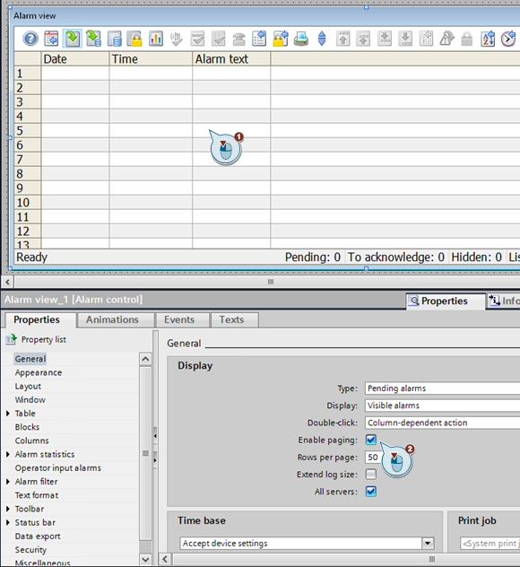Select the highlighted Alarm list toolbar icon
Viewport: 520px width, 567px height.
click(73, 39)
